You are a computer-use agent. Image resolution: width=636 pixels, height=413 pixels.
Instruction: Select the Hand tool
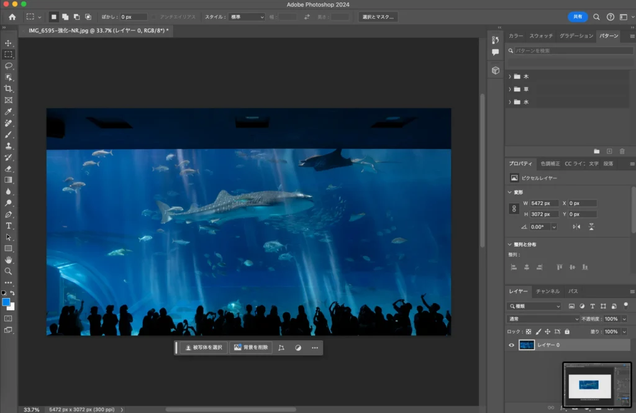(x=9, y=260)
